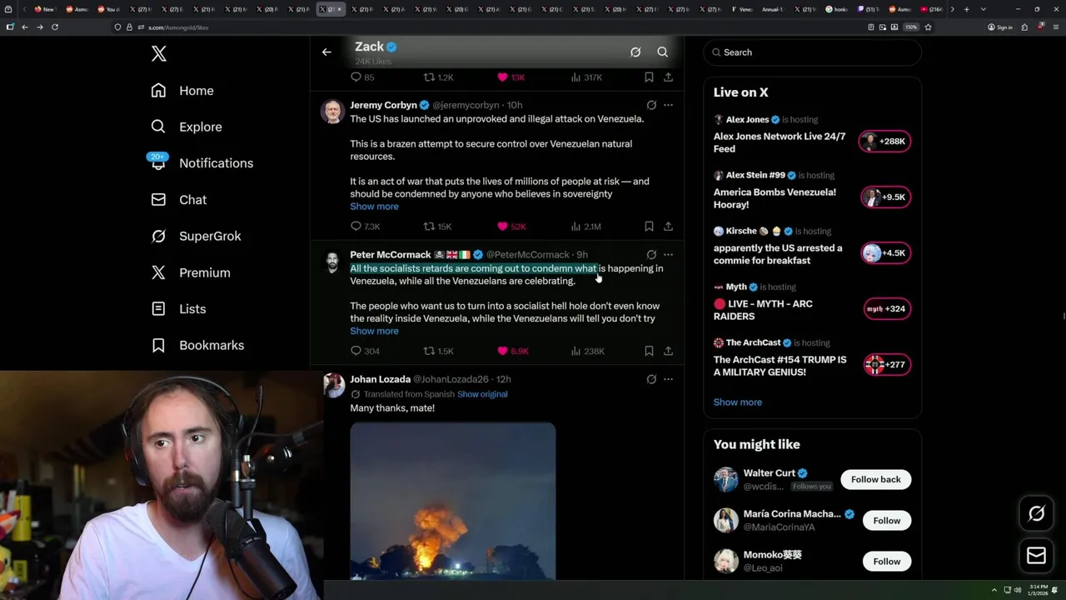
Task: Click the Grok explain icon on Johan Lozada's post
Action: (x=651, y=380)
